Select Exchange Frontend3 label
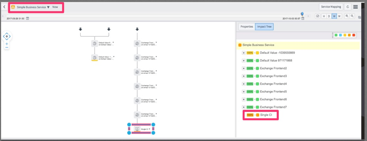Viewport: 367px width, 141px height. [273, 76]
